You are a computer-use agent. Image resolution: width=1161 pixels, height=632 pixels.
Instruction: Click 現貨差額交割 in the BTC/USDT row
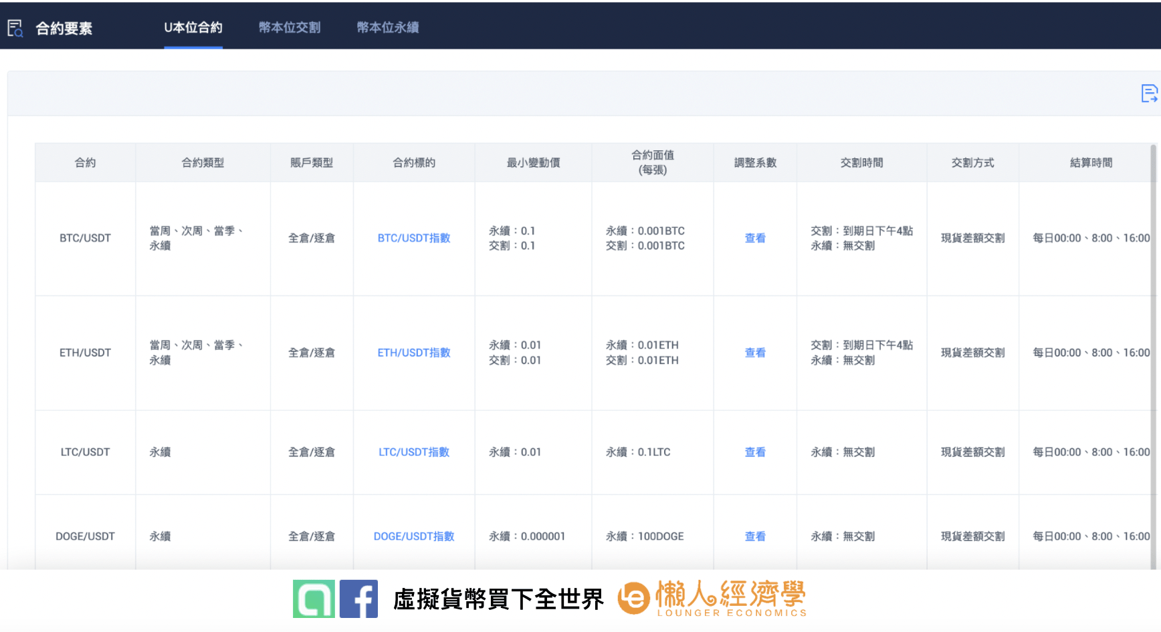coord(972,238)
